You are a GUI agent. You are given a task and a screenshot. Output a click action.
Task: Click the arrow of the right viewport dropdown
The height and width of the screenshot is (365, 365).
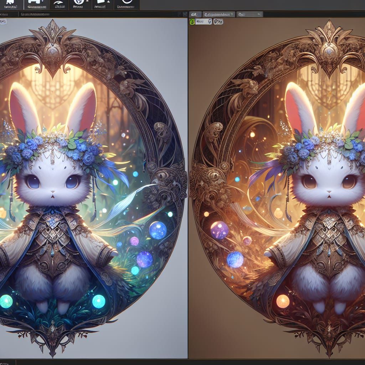[x=210, y=22]
